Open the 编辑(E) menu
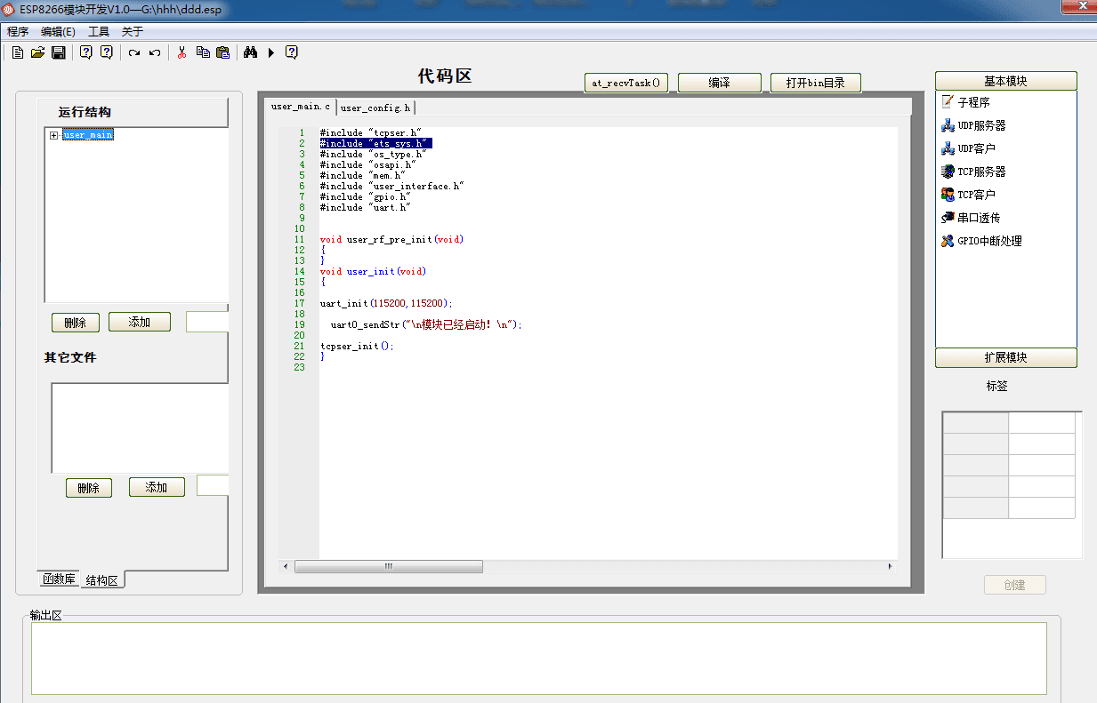 pyautogui.click(x=58, y=31)
